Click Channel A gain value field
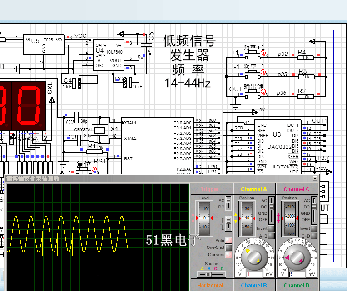 [255, 274]
